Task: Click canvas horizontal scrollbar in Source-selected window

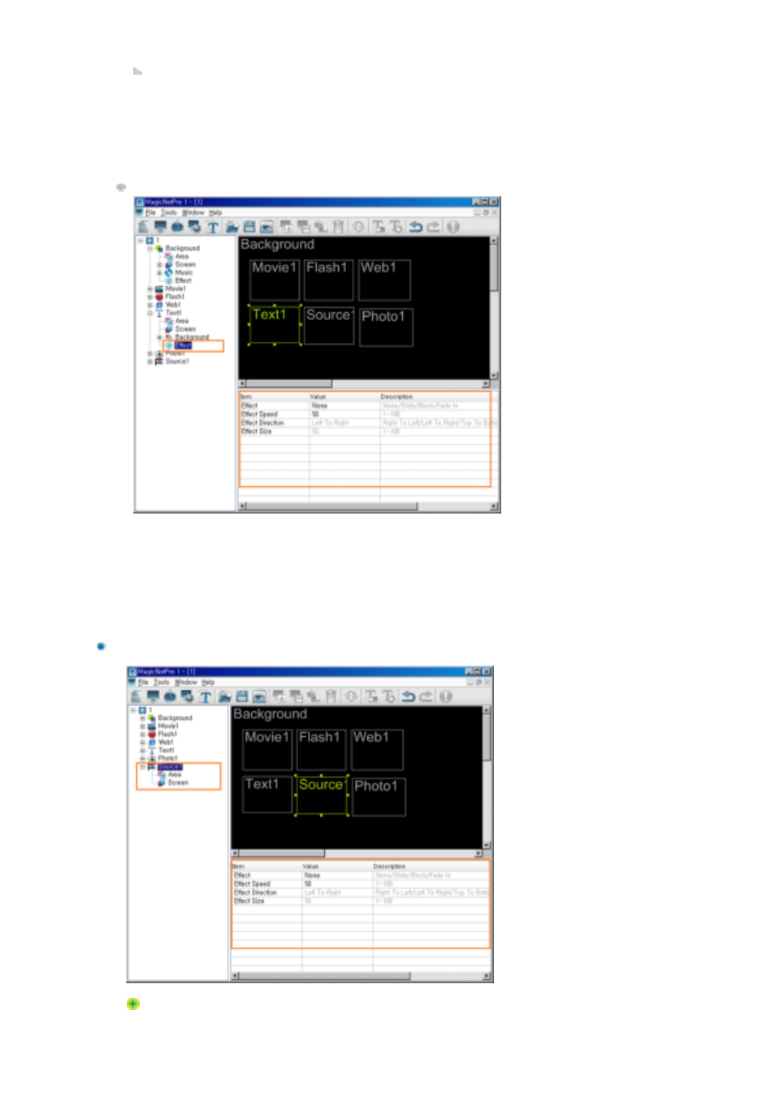Action: (357, 853)
